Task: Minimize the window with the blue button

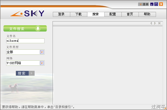Action: [x=152, y=4]
